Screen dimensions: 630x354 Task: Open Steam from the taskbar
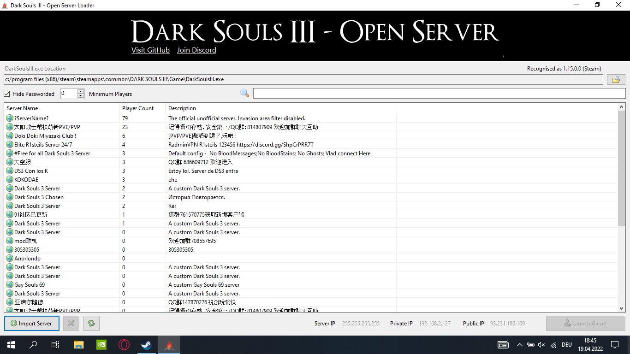coord(146,345)
